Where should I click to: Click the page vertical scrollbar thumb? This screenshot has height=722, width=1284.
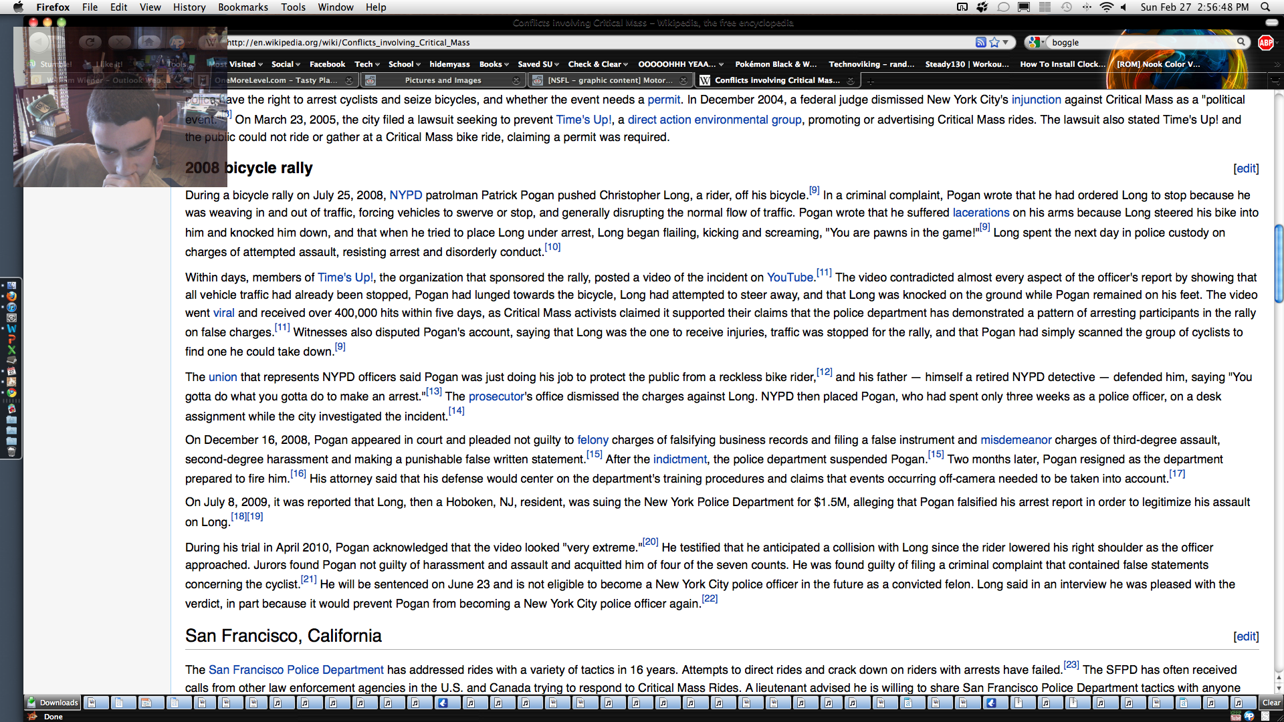click(x=1279, y=264)
